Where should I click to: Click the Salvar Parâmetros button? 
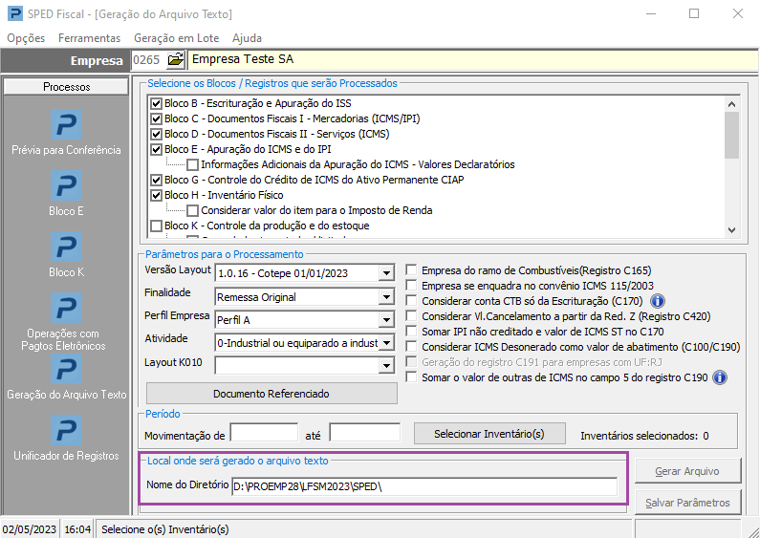(687, 503)
